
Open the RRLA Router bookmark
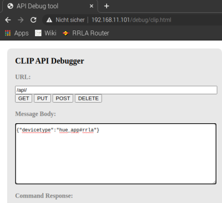click(86, 33)
